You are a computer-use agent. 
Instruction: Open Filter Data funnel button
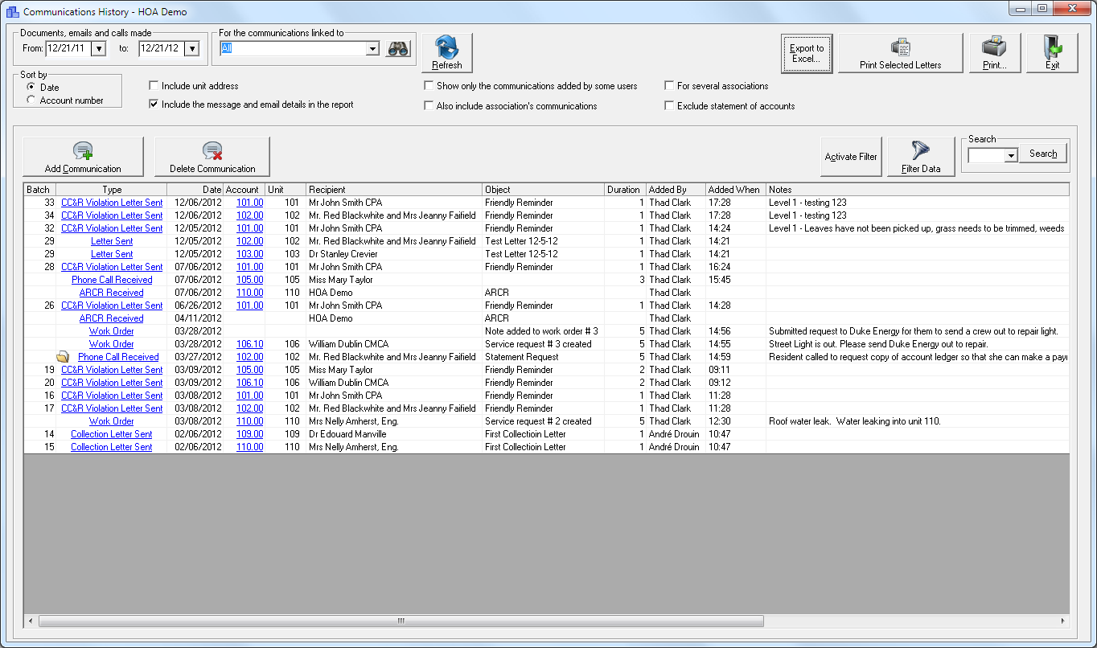pos(921,157)
